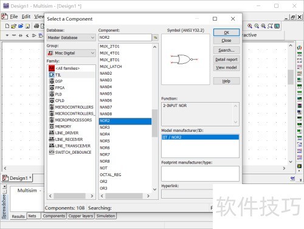
Task: Click the Component name input field
Action: click(125, 38)
